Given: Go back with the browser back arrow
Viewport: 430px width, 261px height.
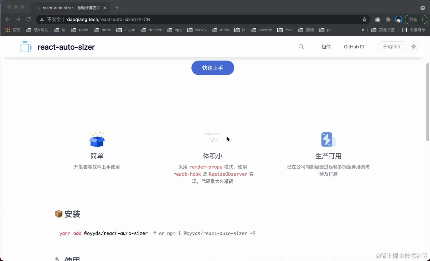Looking at the screenshot, I should point(8,19).
